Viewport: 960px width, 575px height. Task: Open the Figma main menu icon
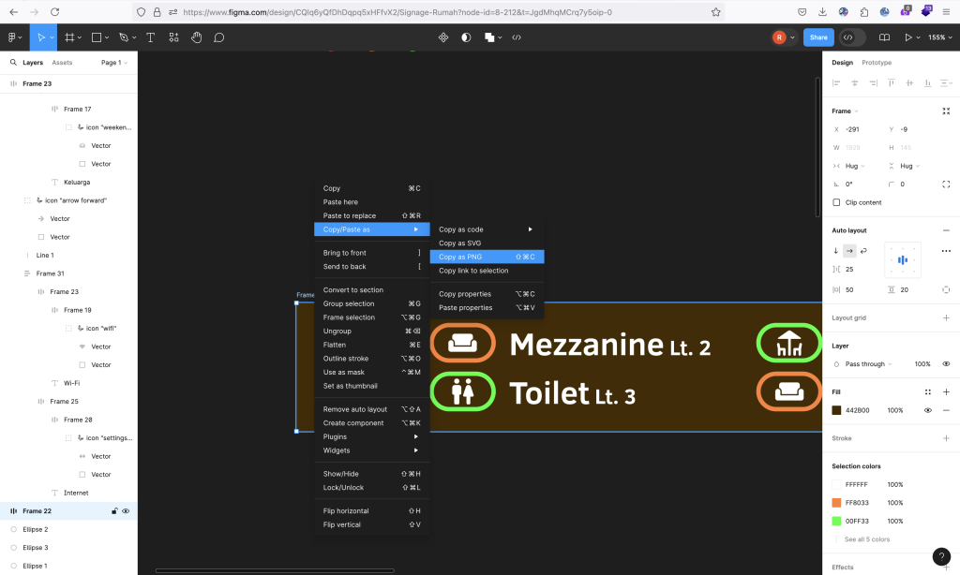(13, 37)
